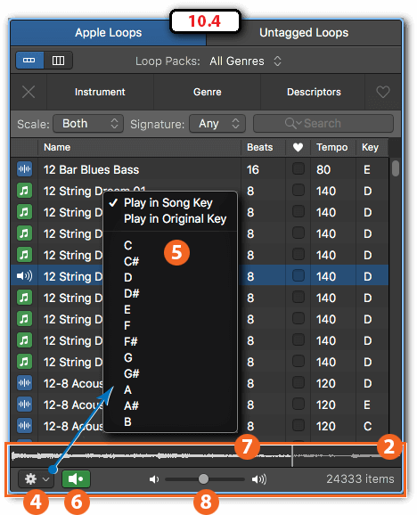Viewport: 417px width, 515px height.
Task: Toggle the green loop preview speaker button
Action: 76,478
